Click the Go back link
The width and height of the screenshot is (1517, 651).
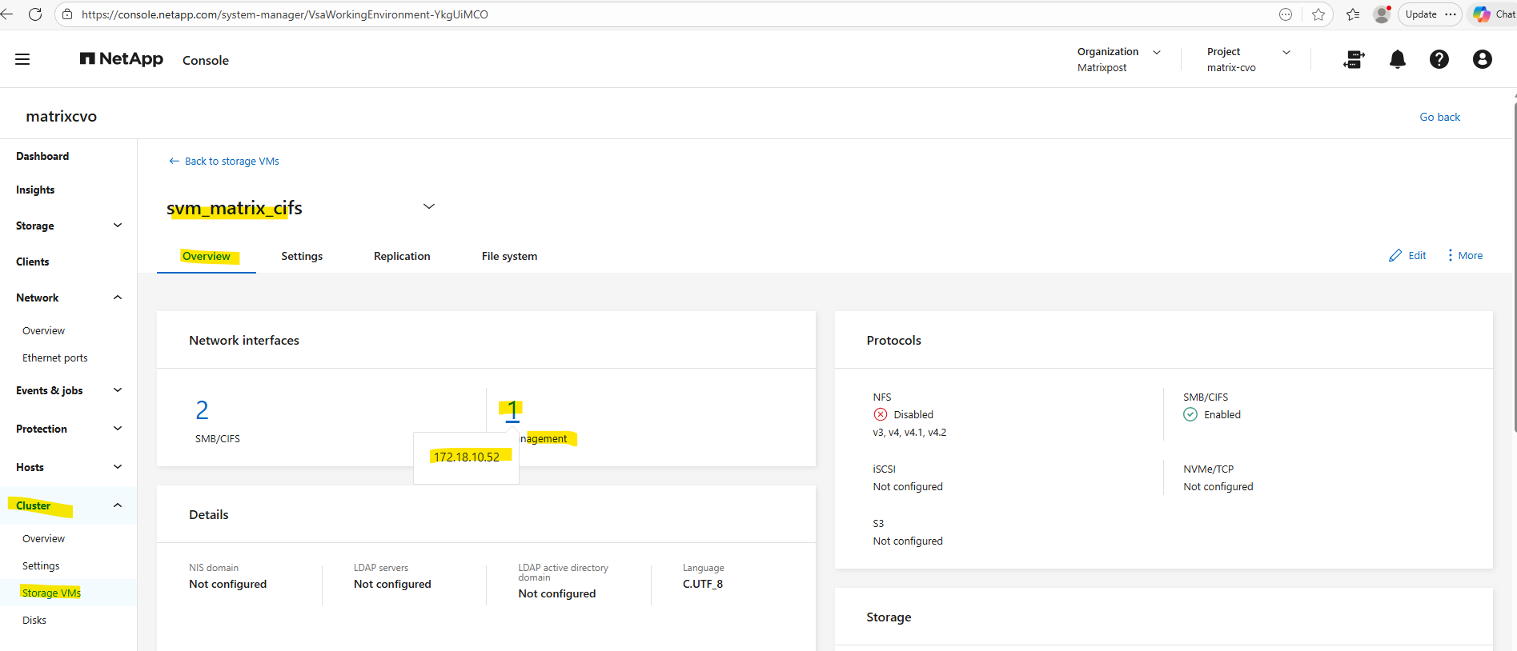pyautogui.click(x=1439, y=117)
